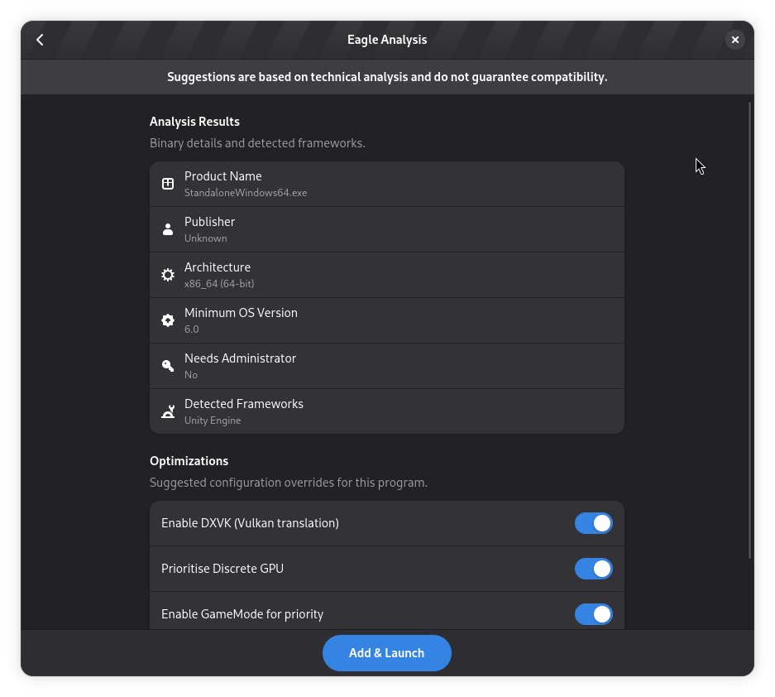The width and height of the screenshot is (775, 697).
Task: Click the gear icon next to Architecture
Action: (168, 275)
